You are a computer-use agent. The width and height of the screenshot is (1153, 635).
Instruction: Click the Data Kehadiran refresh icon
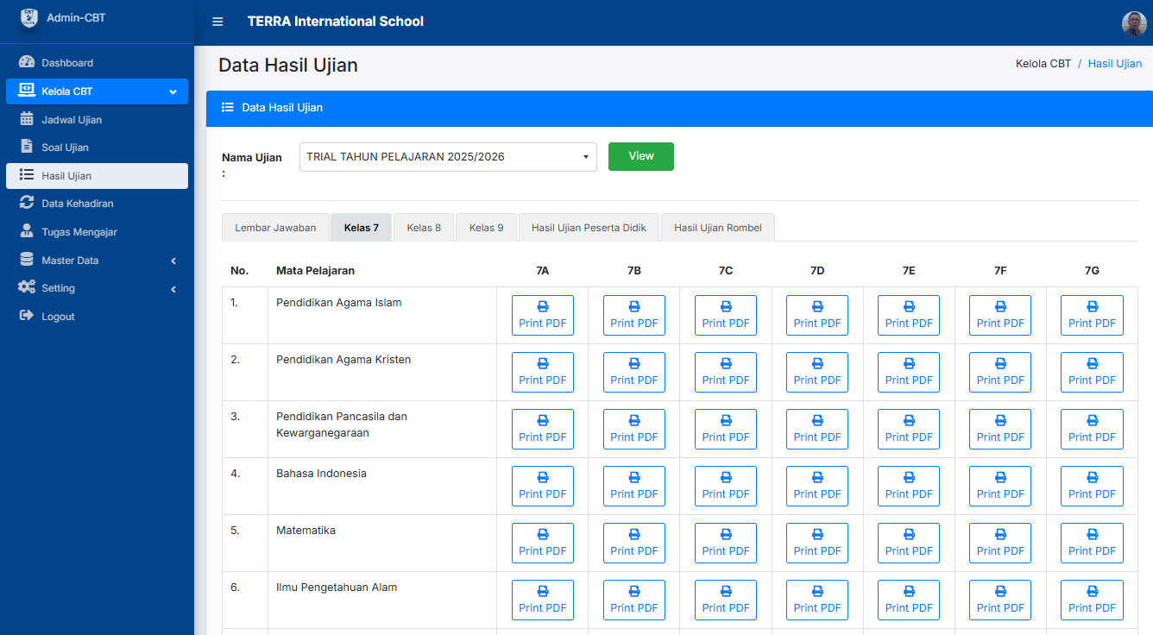(27, 204)
